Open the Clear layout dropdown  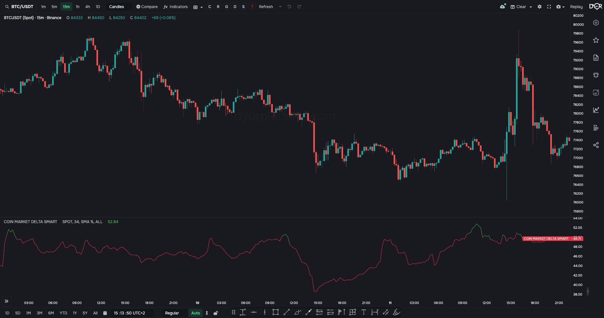(521, 6)
